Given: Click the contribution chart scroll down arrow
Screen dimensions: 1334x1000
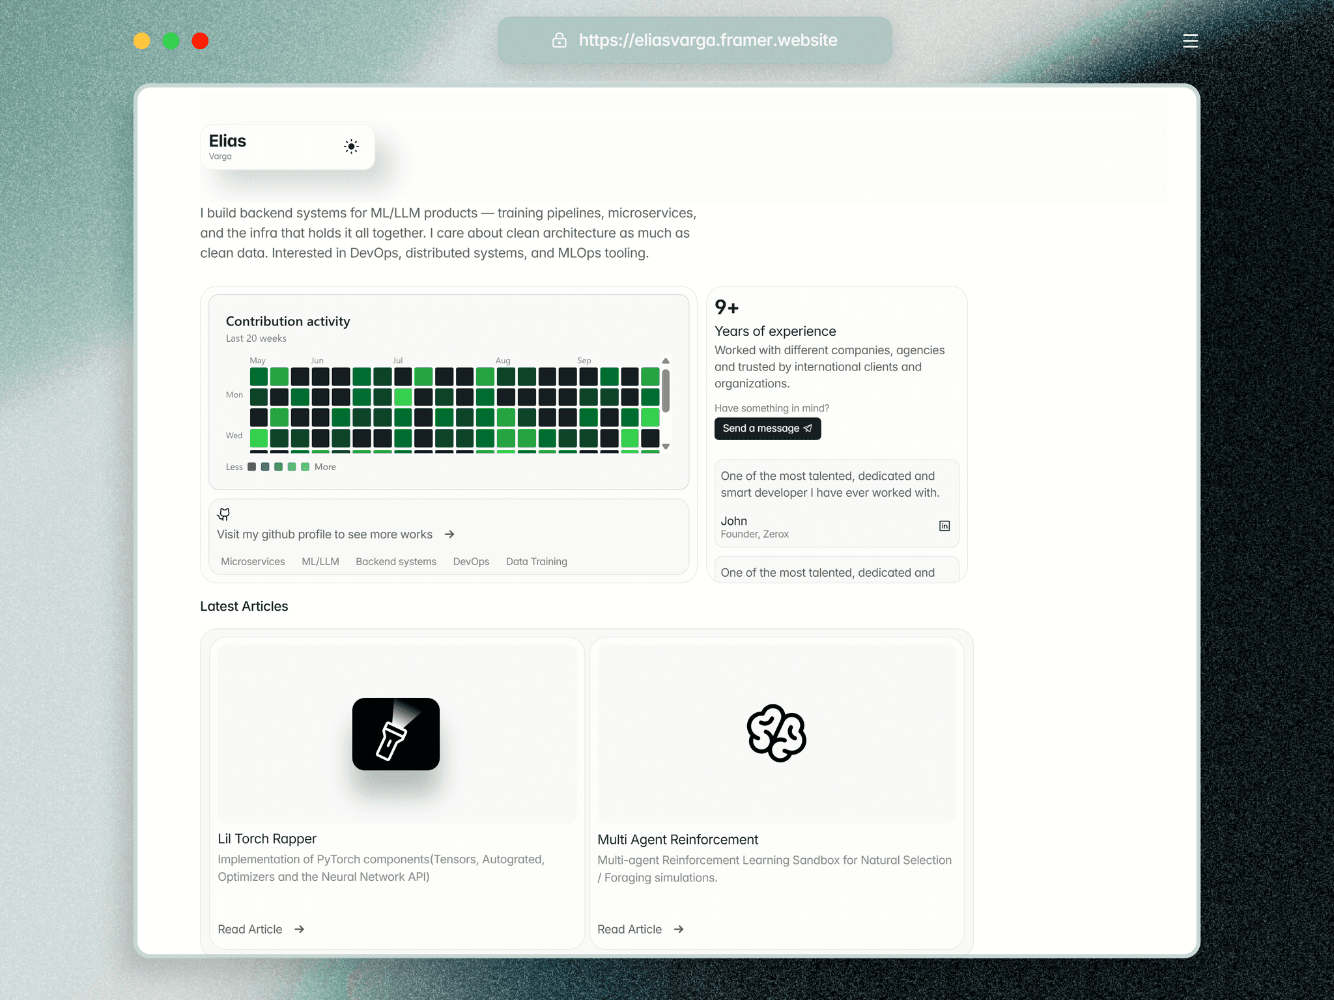Looking at the screenshot, I should pos(666,447).
